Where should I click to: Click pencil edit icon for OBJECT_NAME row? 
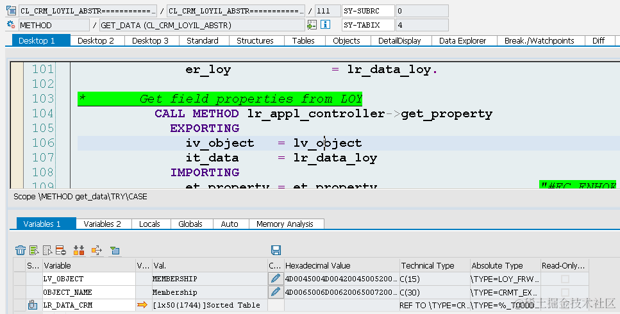[x=276, y=292]
